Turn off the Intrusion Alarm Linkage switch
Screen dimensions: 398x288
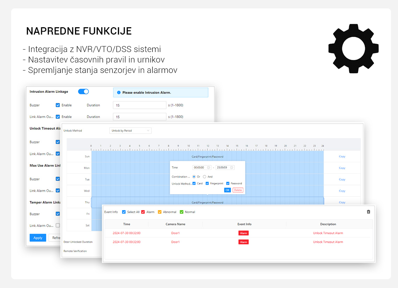pos(83,91)
